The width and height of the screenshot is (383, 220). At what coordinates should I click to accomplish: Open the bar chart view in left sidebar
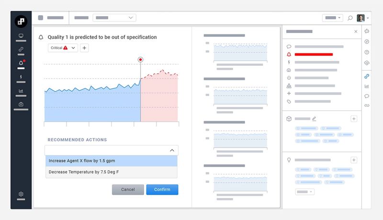tap(21, 91)
